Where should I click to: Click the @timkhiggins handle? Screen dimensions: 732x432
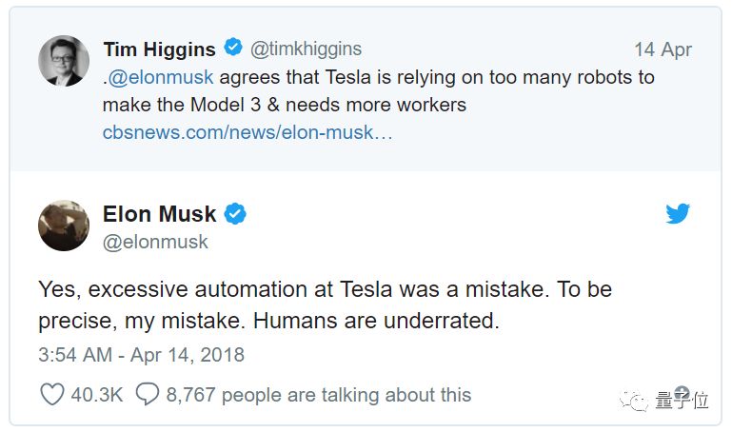point(306,48)
